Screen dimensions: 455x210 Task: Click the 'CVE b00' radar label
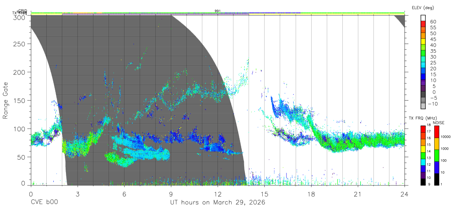pos(44,203)
